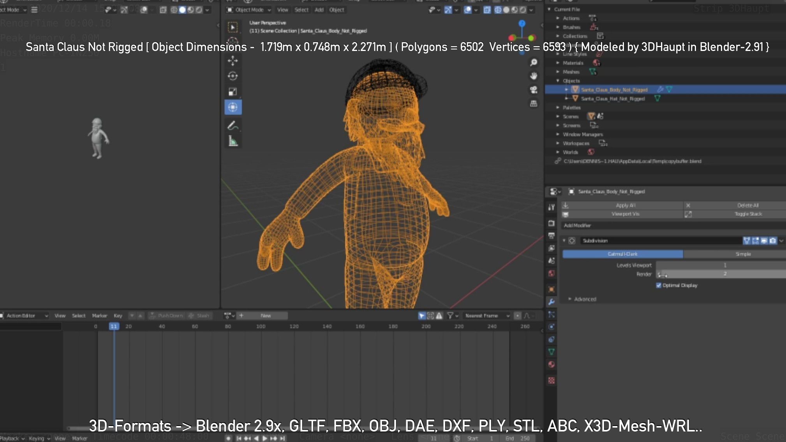Open the Object Data mesh tab
786x442 pixels.
point(551,352)
